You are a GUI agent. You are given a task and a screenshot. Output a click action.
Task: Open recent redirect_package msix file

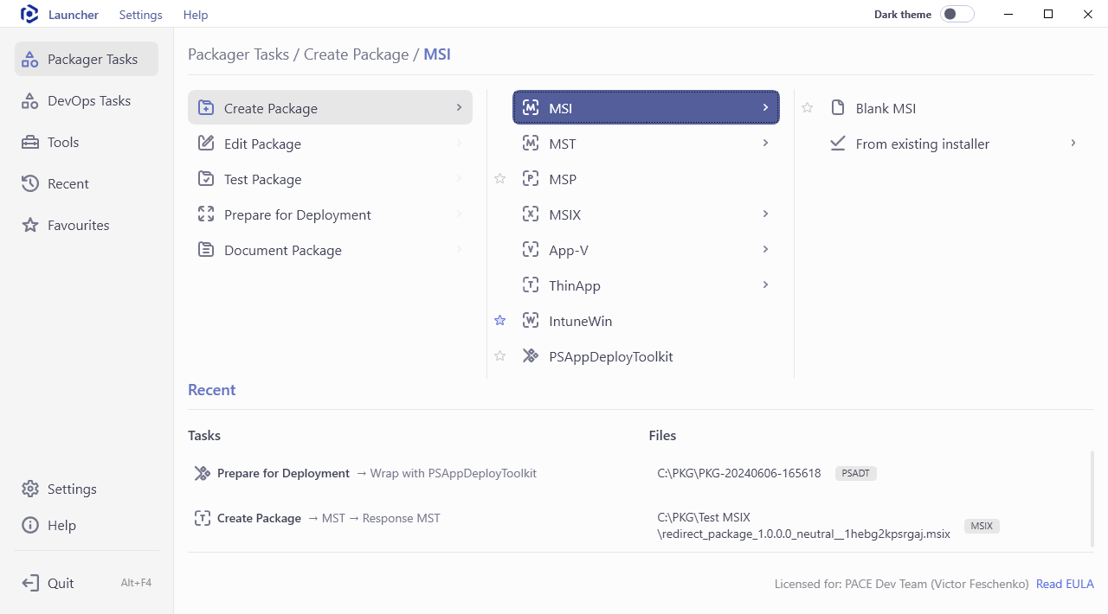(804, 526)
